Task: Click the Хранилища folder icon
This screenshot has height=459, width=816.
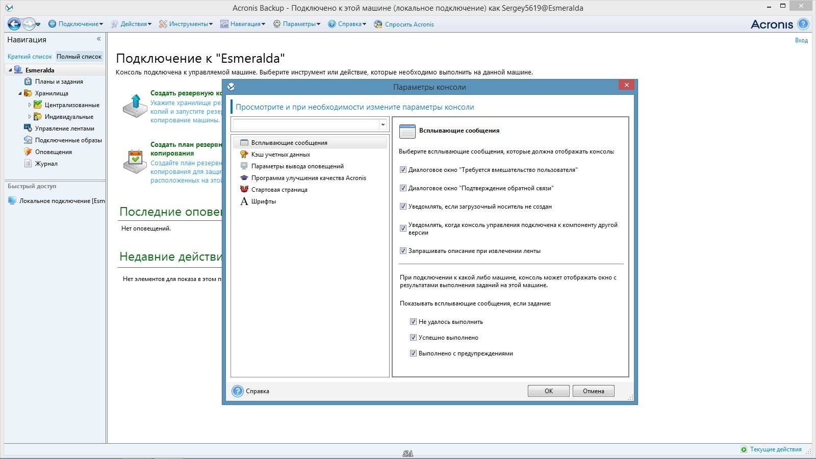Action: coord(28,93)
